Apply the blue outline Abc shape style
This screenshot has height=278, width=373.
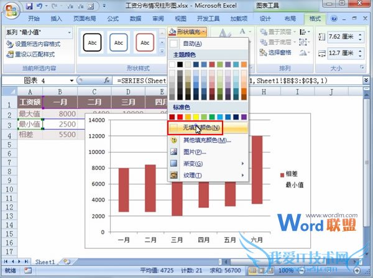(x=119, y=43)
